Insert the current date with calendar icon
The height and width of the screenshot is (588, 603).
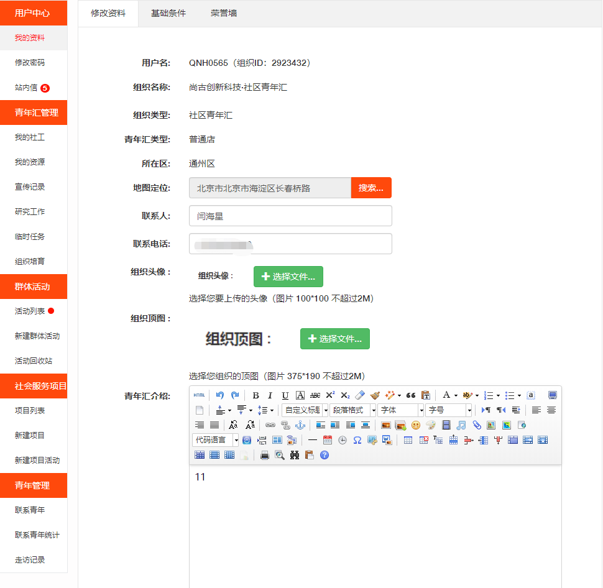point(328,440)
